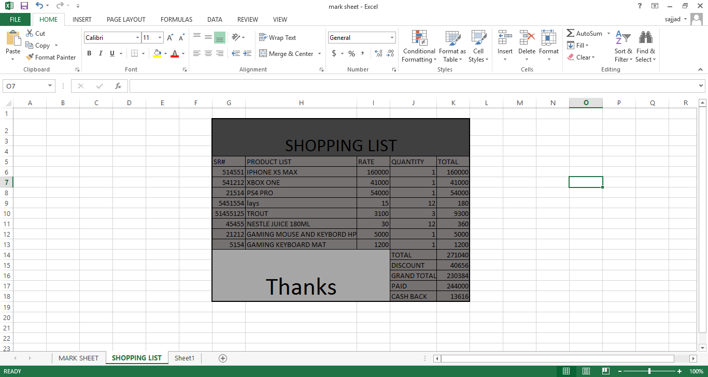Open fill color dropdown arrow
Image resolution: width=708 pixels, height=377 pixels.
coord(165,53)
